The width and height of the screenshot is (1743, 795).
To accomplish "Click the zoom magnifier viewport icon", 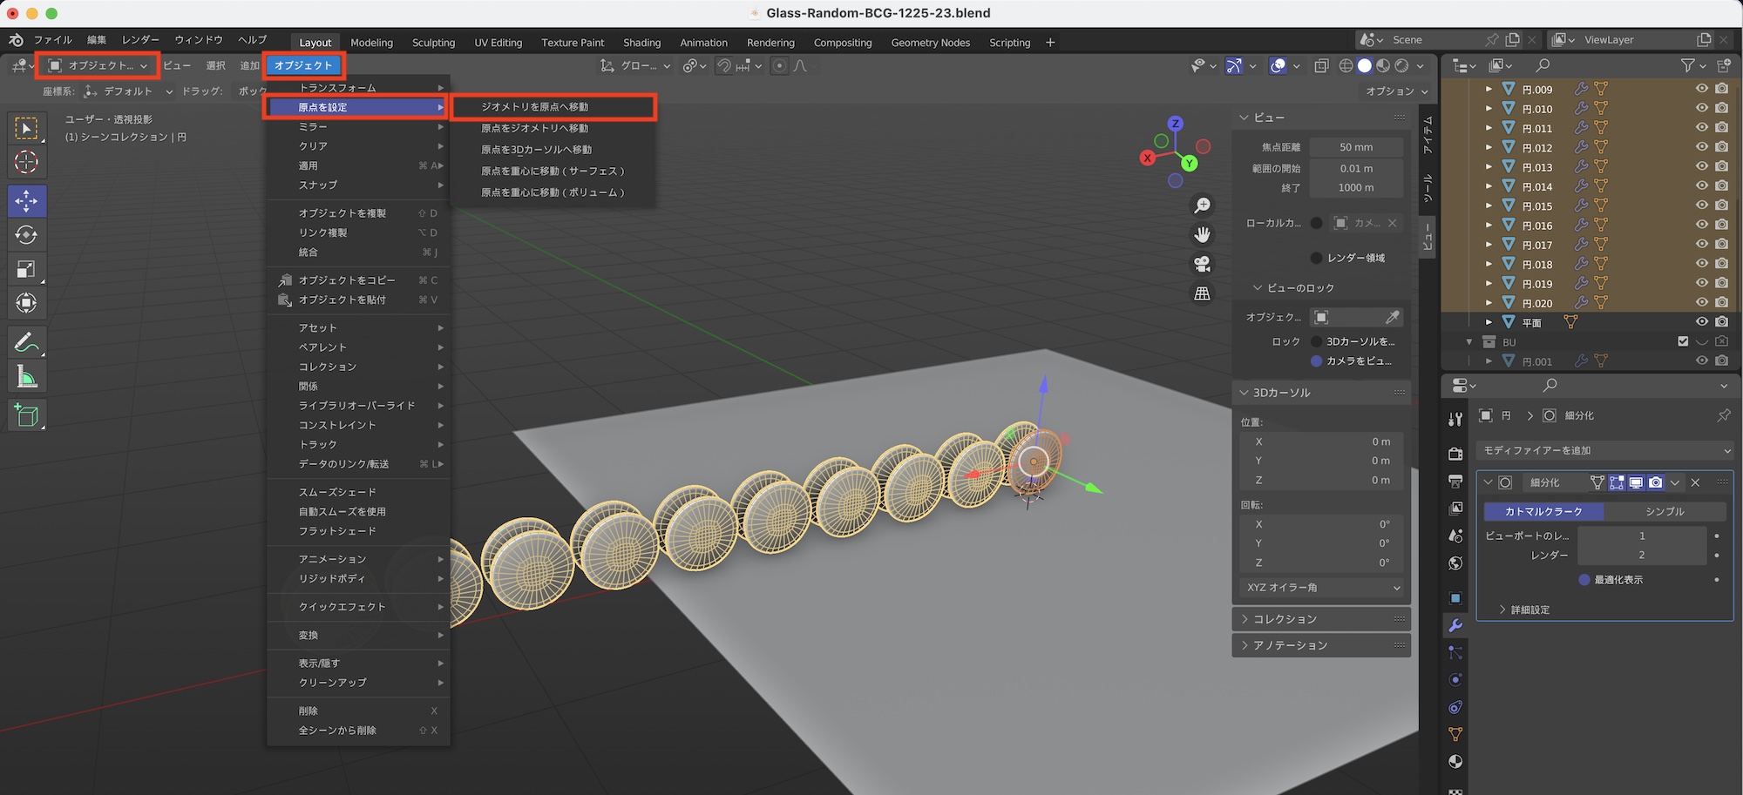I will (x=1203, y=205).
